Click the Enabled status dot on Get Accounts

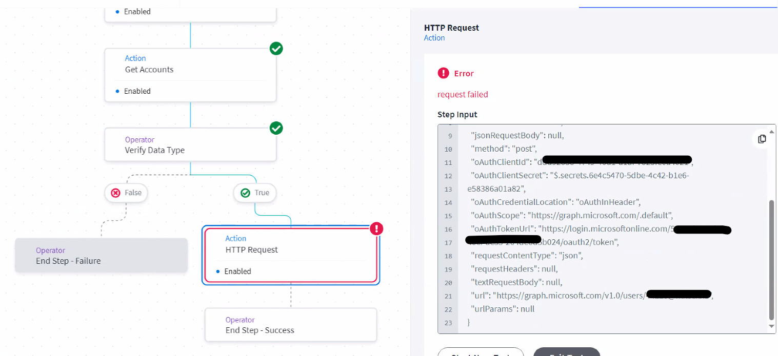(117, 91)
